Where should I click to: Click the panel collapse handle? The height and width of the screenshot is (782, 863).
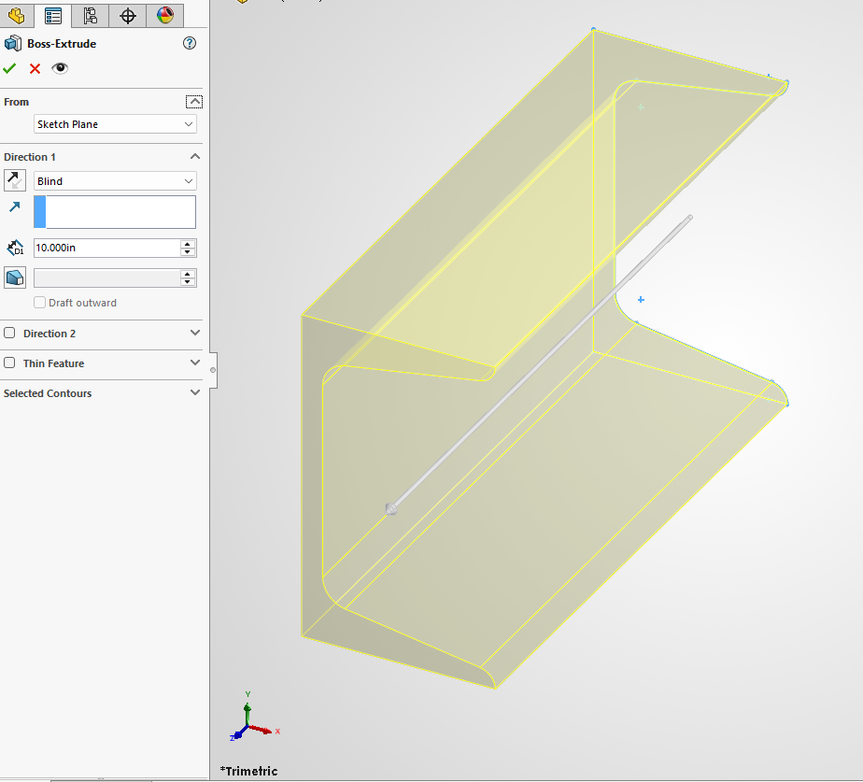click(x=213, y=370)
